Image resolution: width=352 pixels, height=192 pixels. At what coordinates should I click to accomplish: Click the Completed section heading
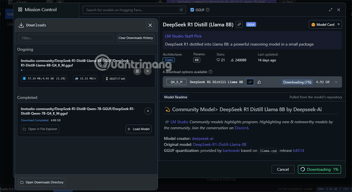[27, 97]
